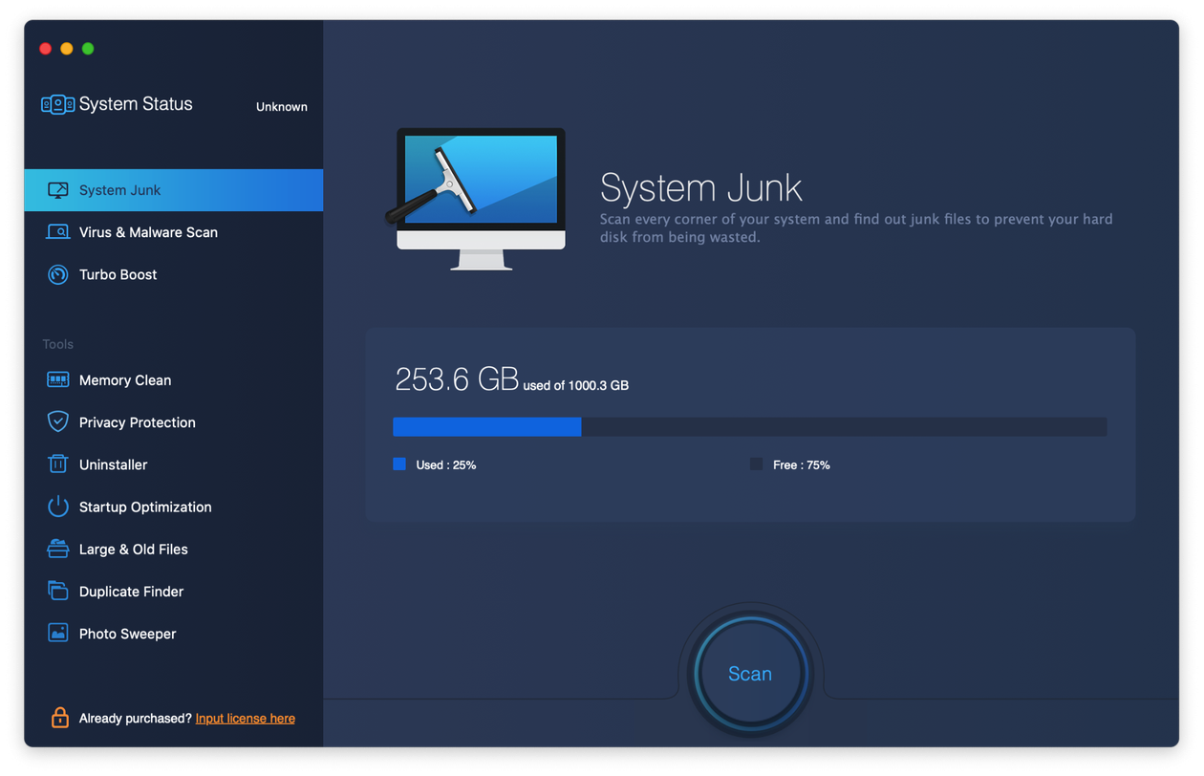The image size is (1204, 776).
Task: Click the Virus & Malware Scan icon
Action: 58,232
